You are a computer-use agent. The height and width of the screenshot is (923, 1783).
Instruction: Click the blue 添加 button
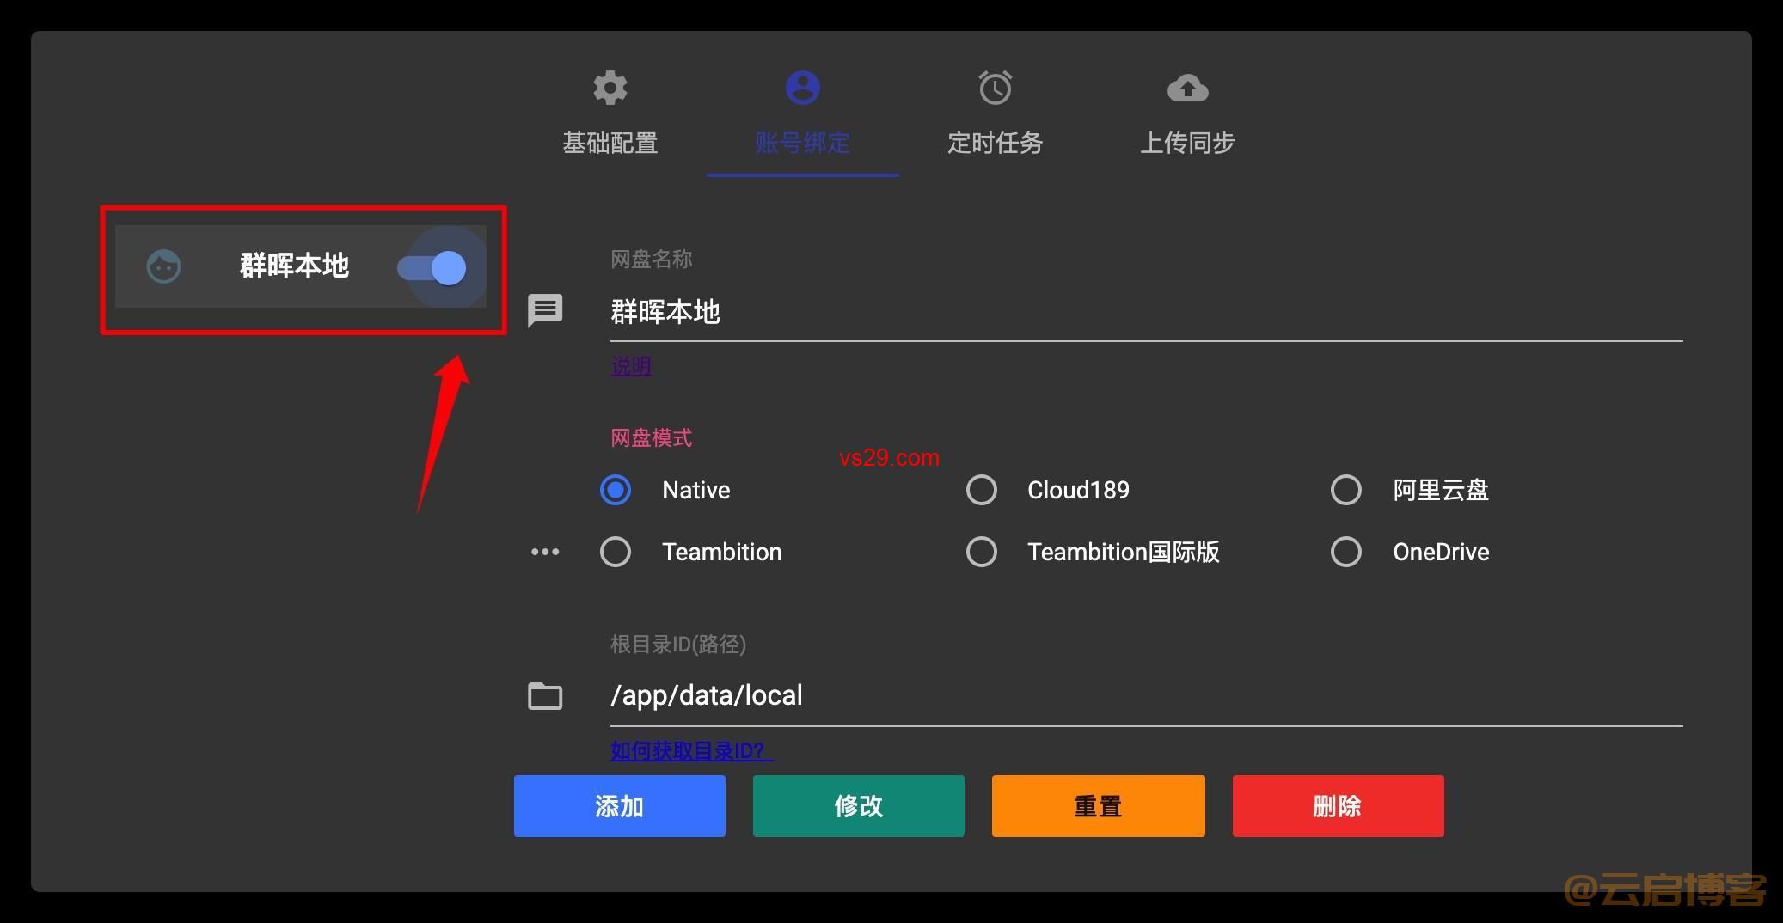point(620,806)
